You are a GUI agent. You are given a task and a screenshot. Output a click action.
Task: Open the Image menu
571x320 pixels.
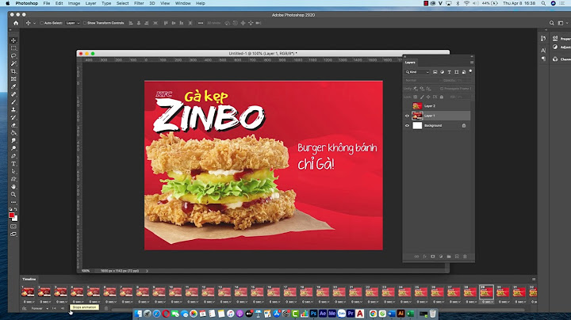point(74,3)
